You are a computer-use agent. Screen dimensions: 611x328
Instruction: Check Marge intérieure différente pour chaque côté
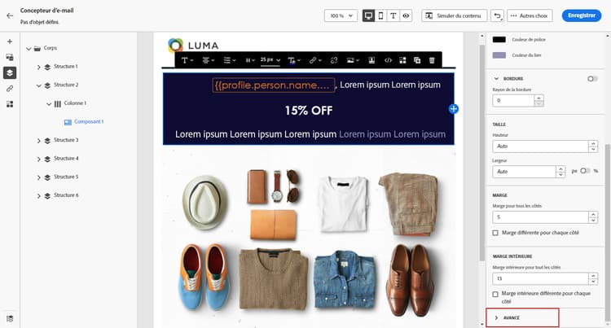[495, 294]
